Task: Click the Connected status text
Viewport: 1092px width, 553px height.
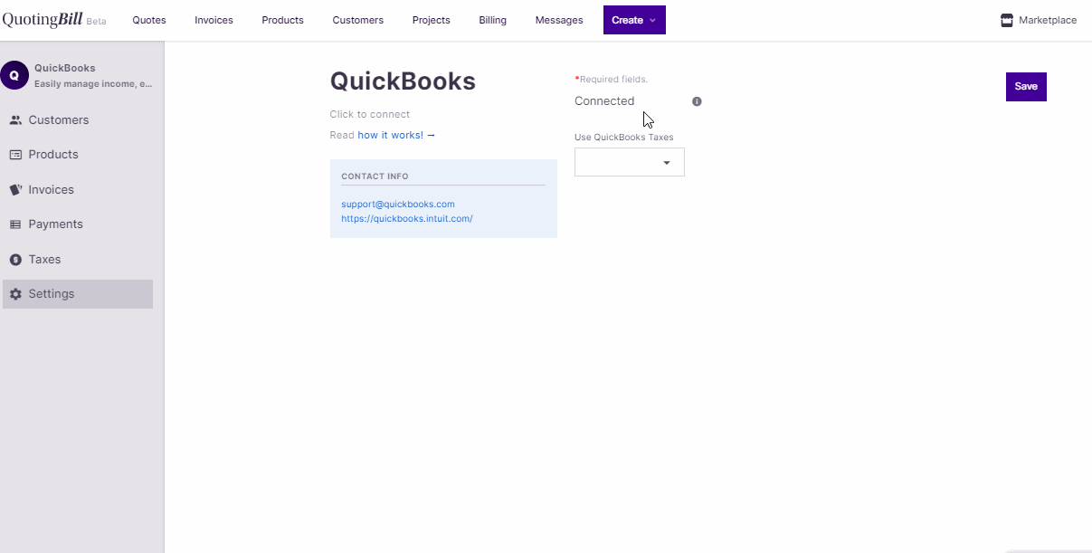Action: 604,101
